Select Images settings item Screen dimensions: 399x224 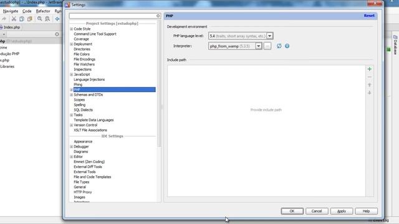pos(79,197)
